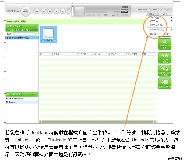Select the first playlist above Sample
185x161 pixels.
pos(22,98)
